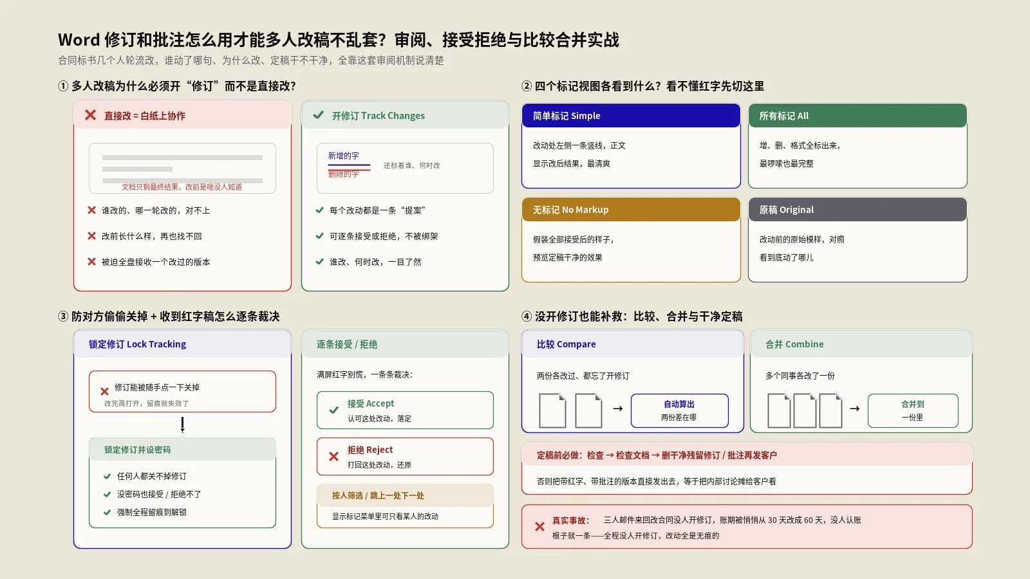Click heading ① 多人改稿为什么必须开"修订"
Screen dimensions: 1030x579
177,86
